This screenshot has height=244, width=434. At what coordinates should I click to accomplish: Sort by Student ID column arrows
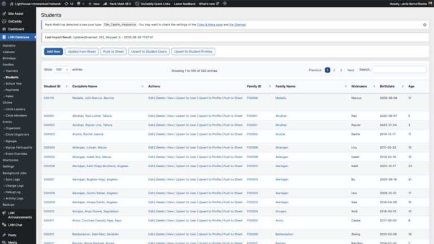point(67,86)
